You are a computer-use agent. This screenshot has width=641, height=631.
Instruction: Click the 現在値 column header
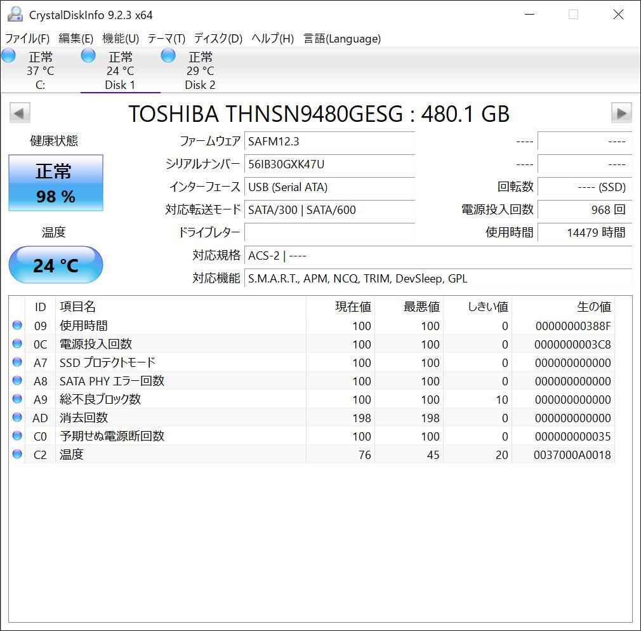(340, 307)
